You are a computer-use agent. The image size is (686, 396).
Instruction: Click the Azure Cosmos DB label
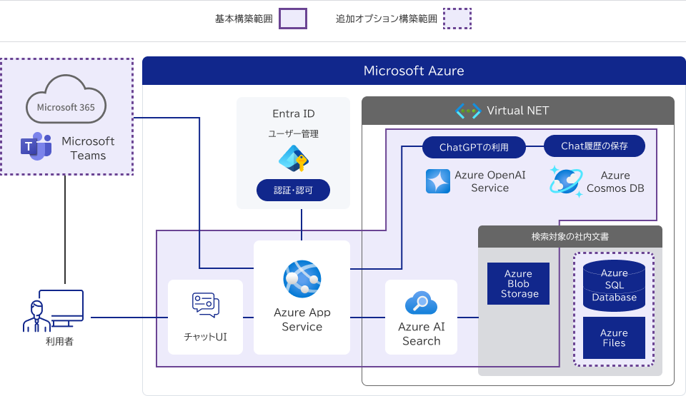[615, 182]
